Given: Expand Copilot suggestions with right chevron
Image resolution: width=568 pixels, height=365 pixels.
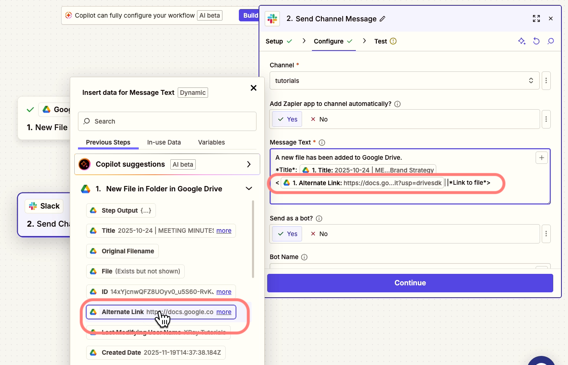Looking at the screenshot, I should pyautogui.click(x=249, y=164).
